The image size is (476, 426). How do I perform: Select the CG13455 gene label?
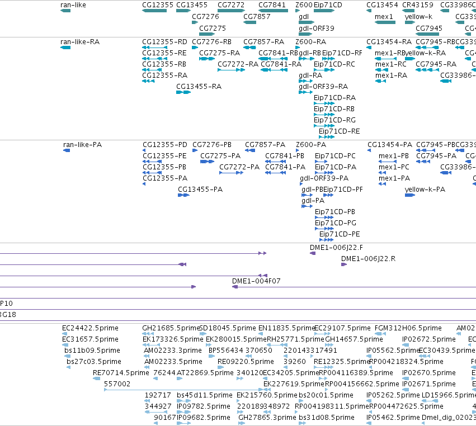[192, 5]
